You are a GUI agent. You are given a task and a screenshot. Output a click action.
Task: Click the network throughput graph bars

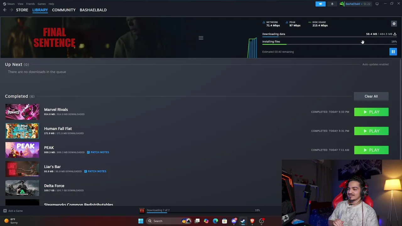point(252,48)
